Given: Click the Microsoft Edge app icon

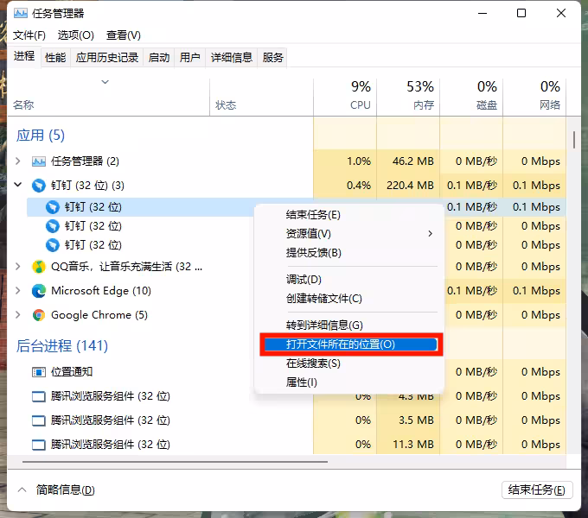Looking at the screenshot, I should (39, 291).
